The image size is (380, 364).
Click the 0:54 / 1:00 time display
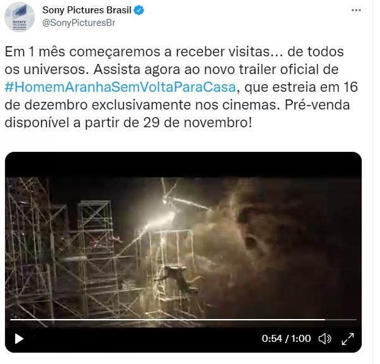(286, 339)
